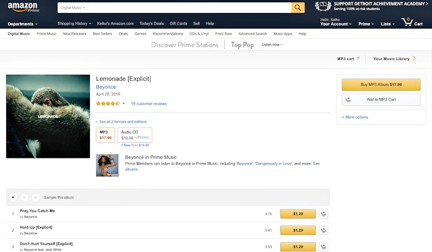
Task: Click the Amazon Prime logo
Action: [x=23, y=8]
